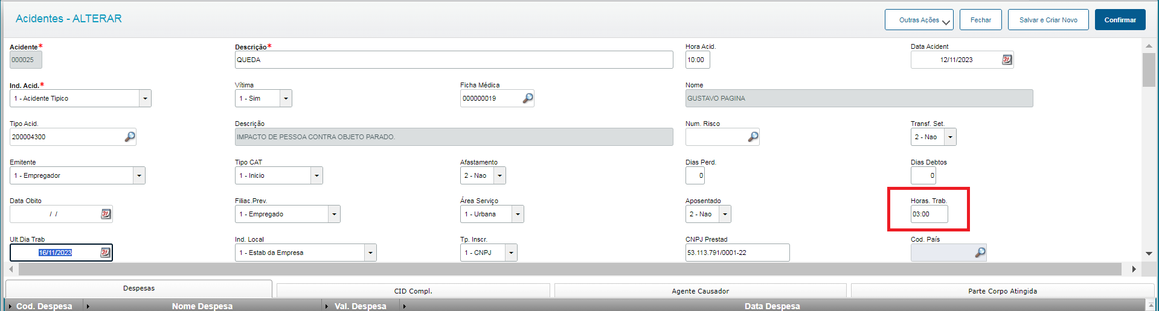
Task: Click the Nome field GUSTAVO PAGINA
Action: pos(859,98)
